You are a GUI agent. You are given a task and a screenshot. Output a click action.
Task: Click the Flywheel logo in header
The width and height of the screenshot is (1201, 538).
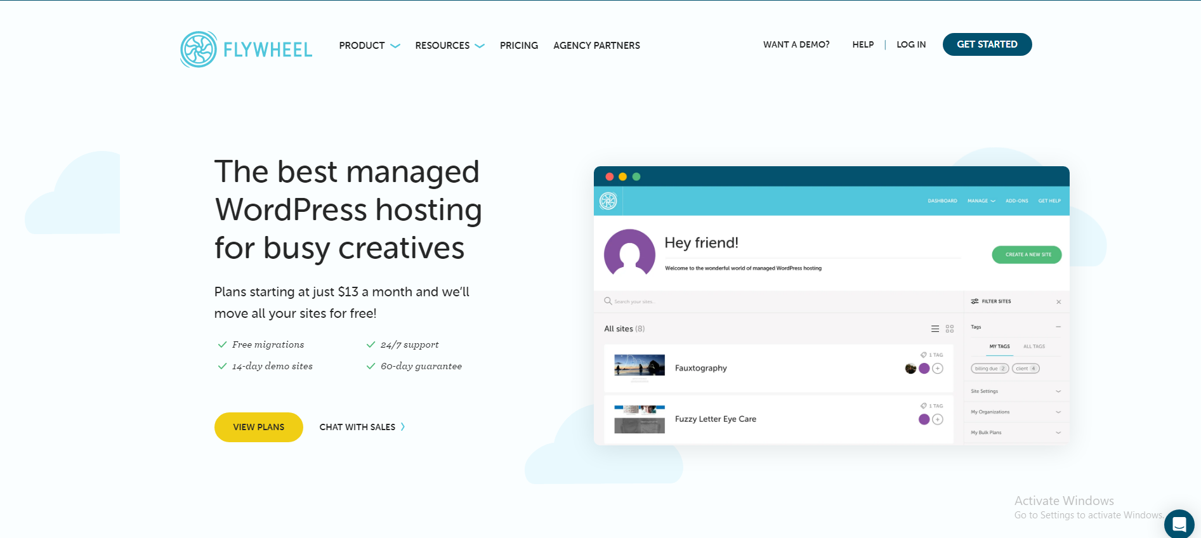(246, 49)
